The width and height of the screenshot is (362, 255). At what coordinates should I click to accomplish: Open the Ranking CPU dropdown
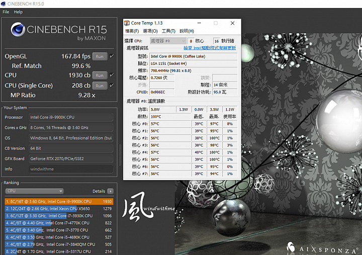[x=34, y=191]
